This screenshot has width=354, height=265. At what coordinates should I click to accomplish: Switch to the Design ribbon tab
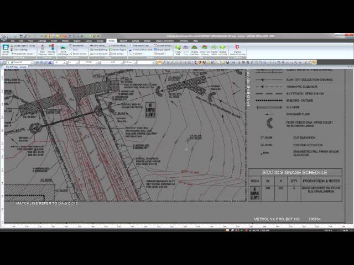pos(100,41)
